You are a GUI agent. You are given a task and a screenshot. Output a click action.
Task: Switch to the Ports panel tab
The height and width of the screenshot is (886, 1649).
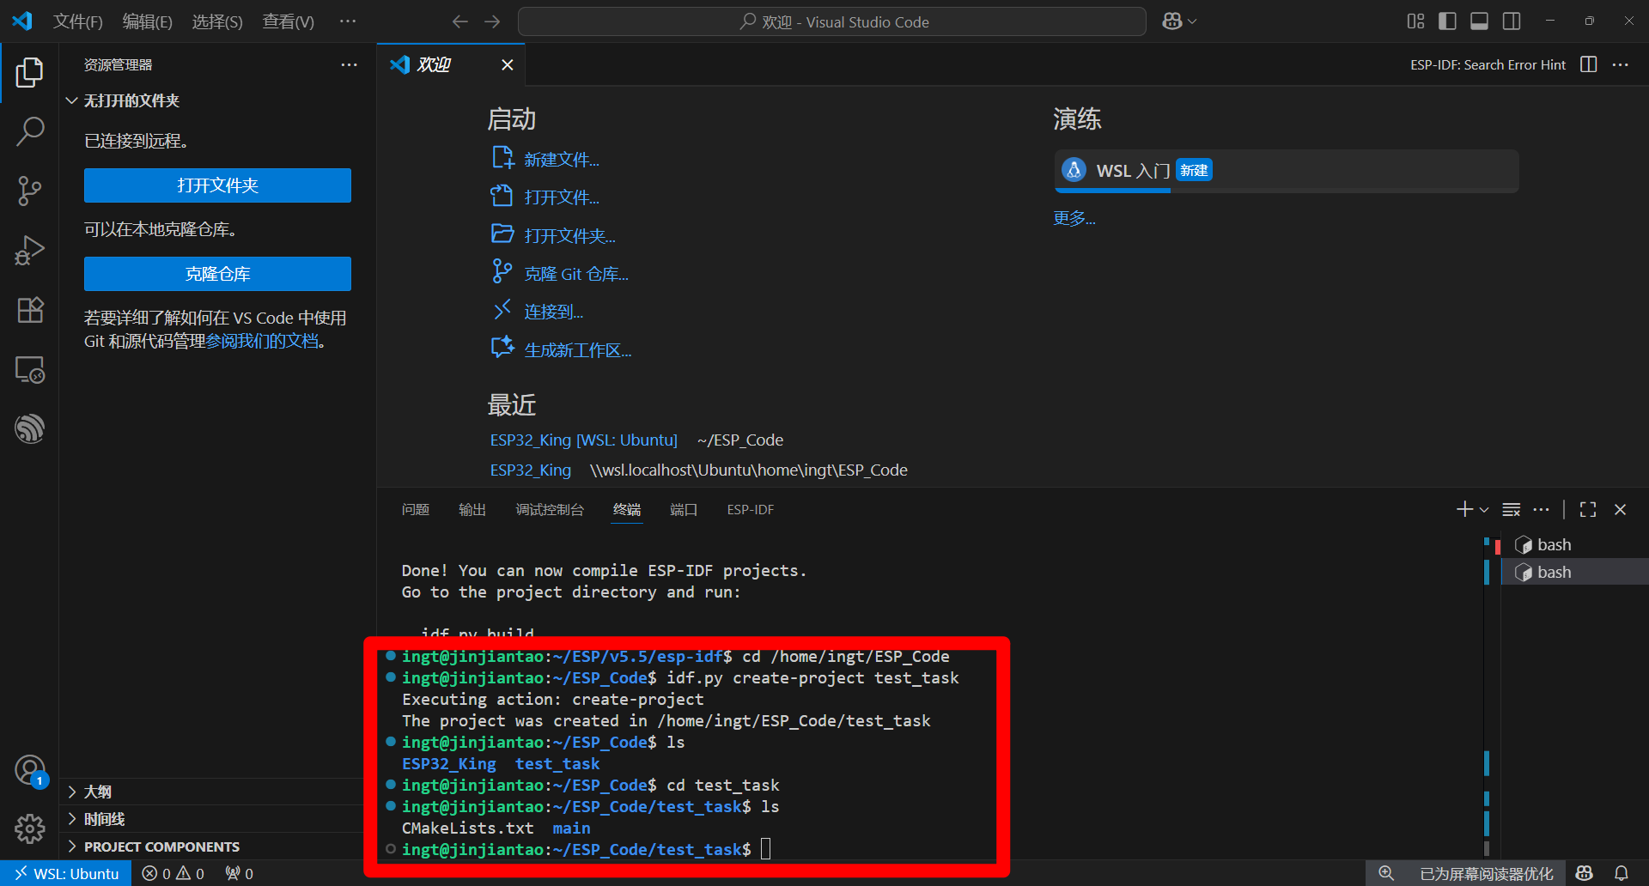pyautogui.click(x=684, y=509)
